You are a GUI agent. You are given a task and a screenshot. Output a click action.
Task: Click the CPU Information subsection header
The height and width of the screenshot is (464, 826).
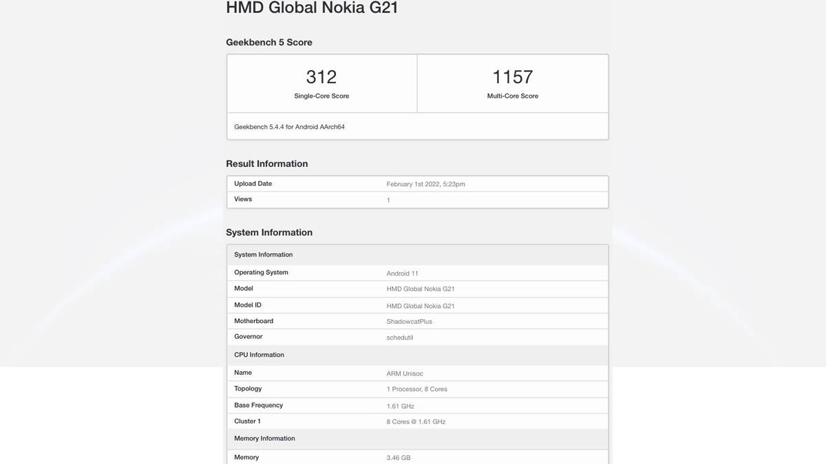[x=258, y=355]
